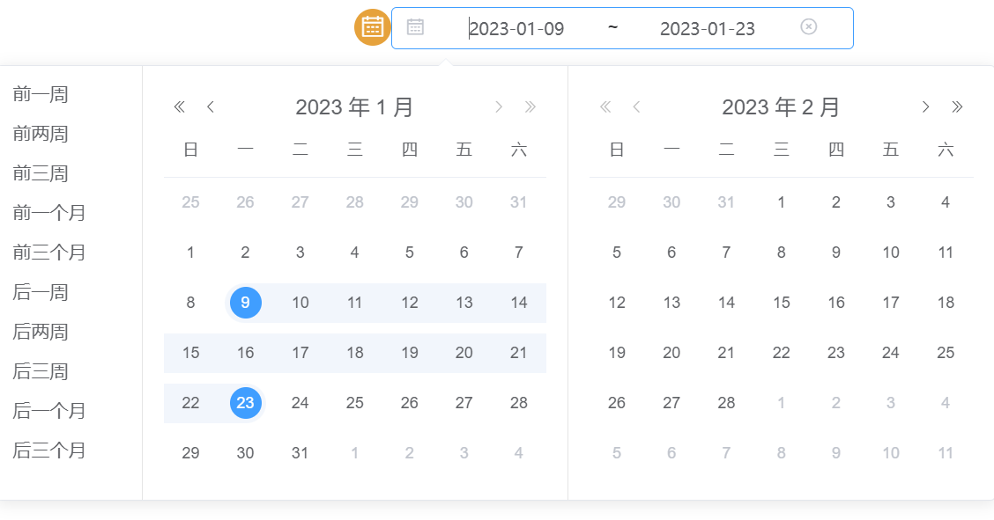
Task: Go to next year in February panel
Action: point(957,107)
